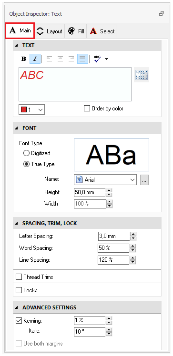Viewport: 173px width, 356px height.
Task: Increase the Kerning value
Action: [x=109, y=318]
